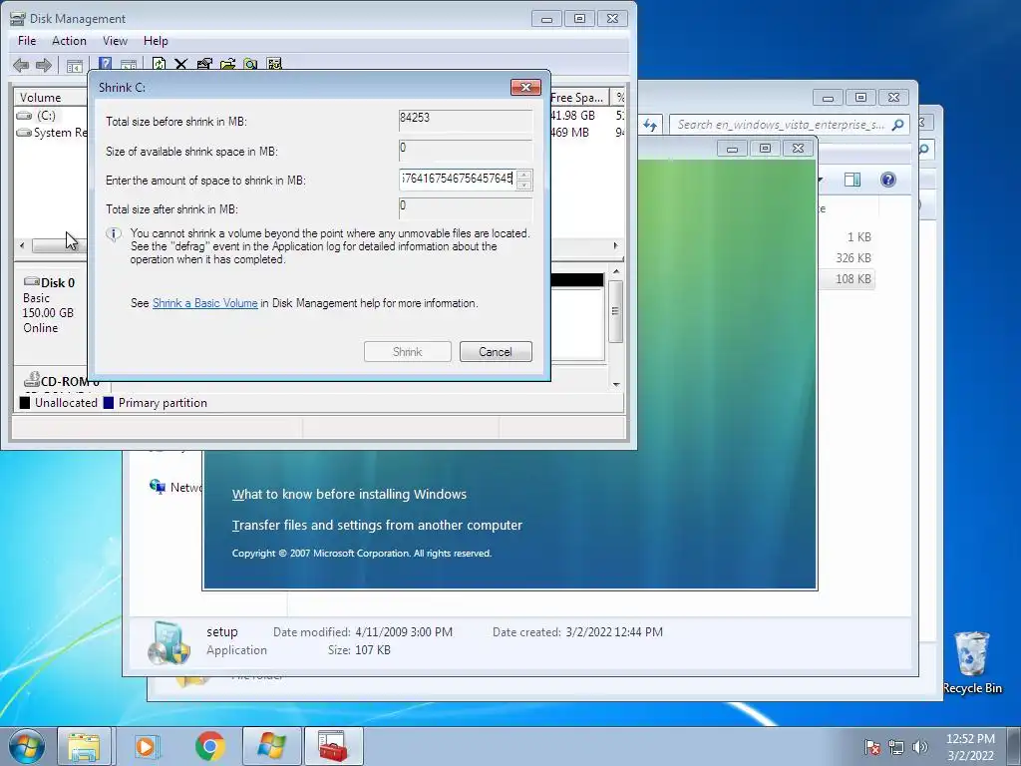Click the disabled Shrink button
Viewport: 1021px width, 766px height.
pos(408,352)
